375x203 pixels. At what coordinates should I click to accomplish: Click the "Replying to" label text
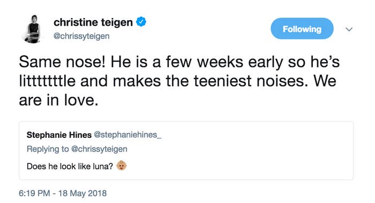48,149
